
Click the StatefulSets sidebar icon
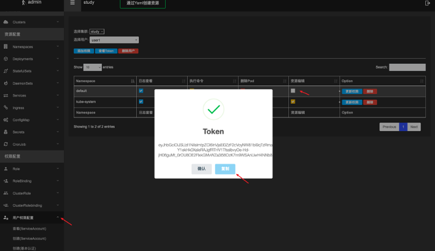pyautogui.click(x=6, y=71)
